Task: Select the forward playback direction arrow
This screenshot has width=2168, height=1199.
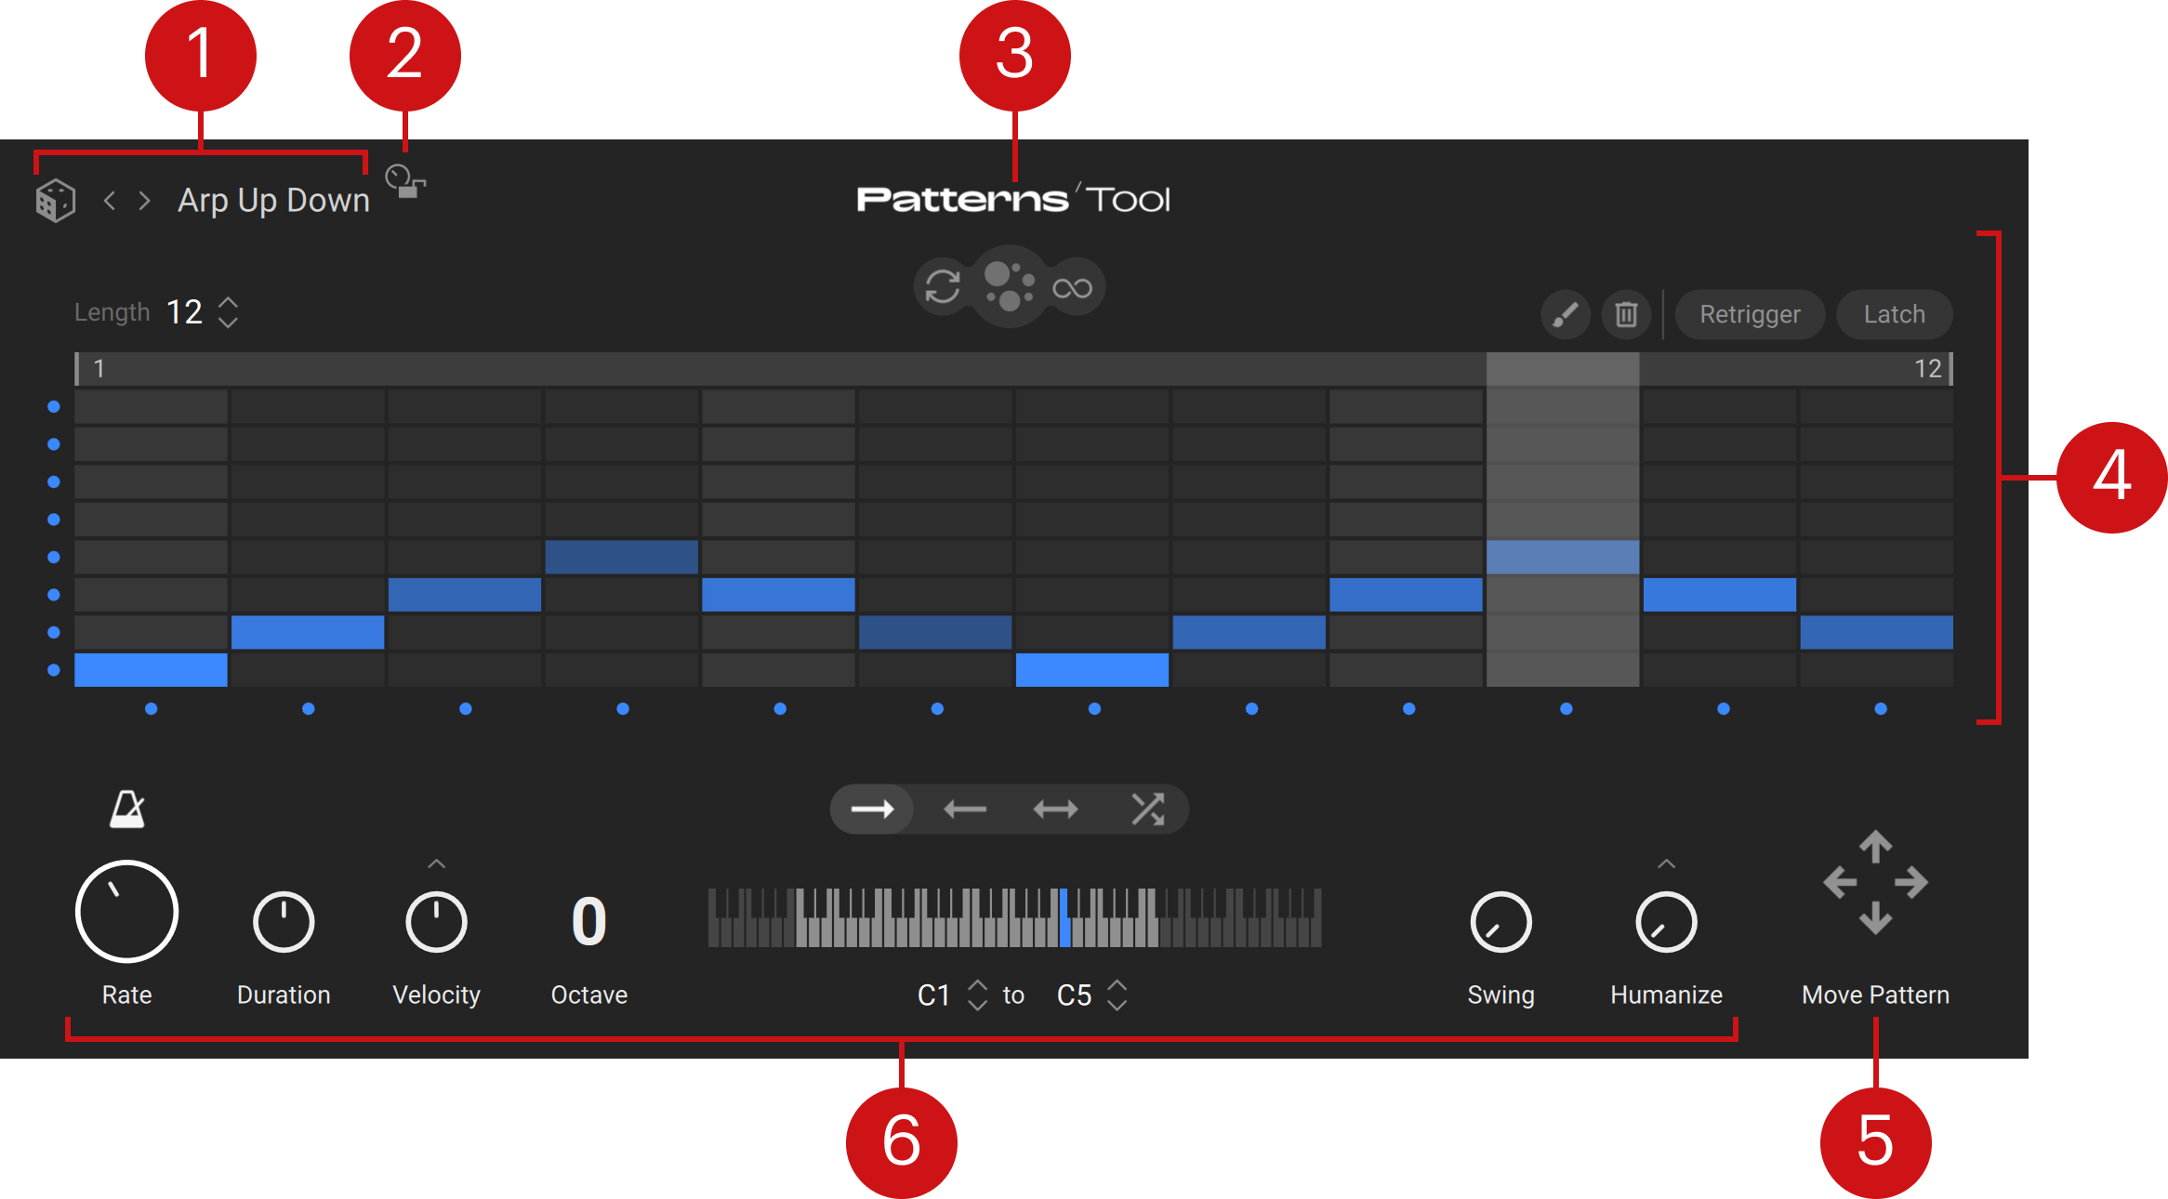Action: click(x=872, y=810)
